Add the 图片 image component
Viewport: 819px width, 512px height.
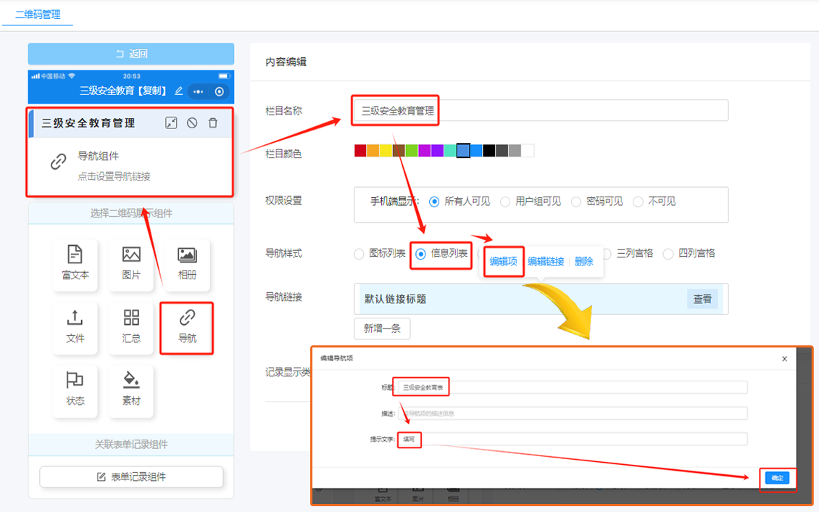(131, 264)
